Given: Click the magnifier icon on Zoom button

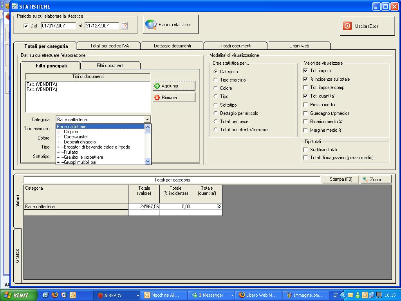Looking at the screenshot, I should click(x=365, y=179).
